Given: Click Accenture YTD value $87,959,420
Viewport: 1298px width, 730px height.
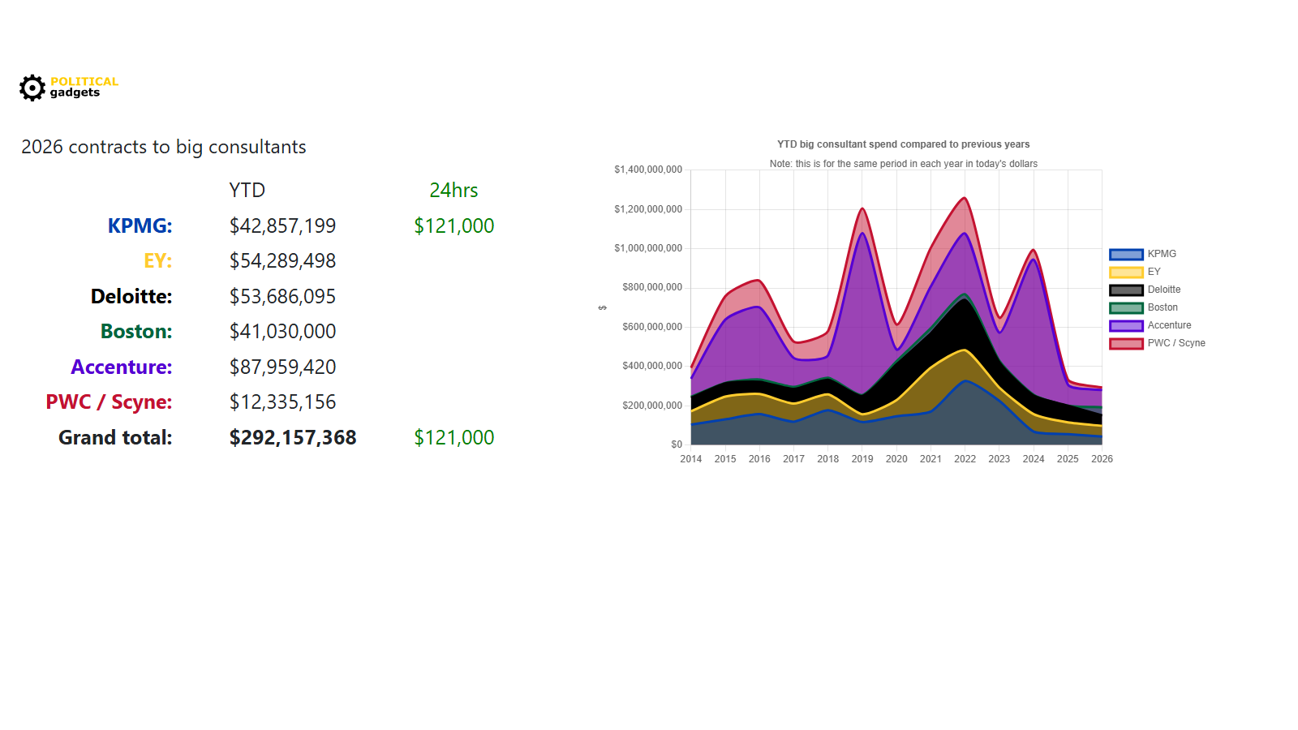Looking at the screenshot, I should (282, 367).
